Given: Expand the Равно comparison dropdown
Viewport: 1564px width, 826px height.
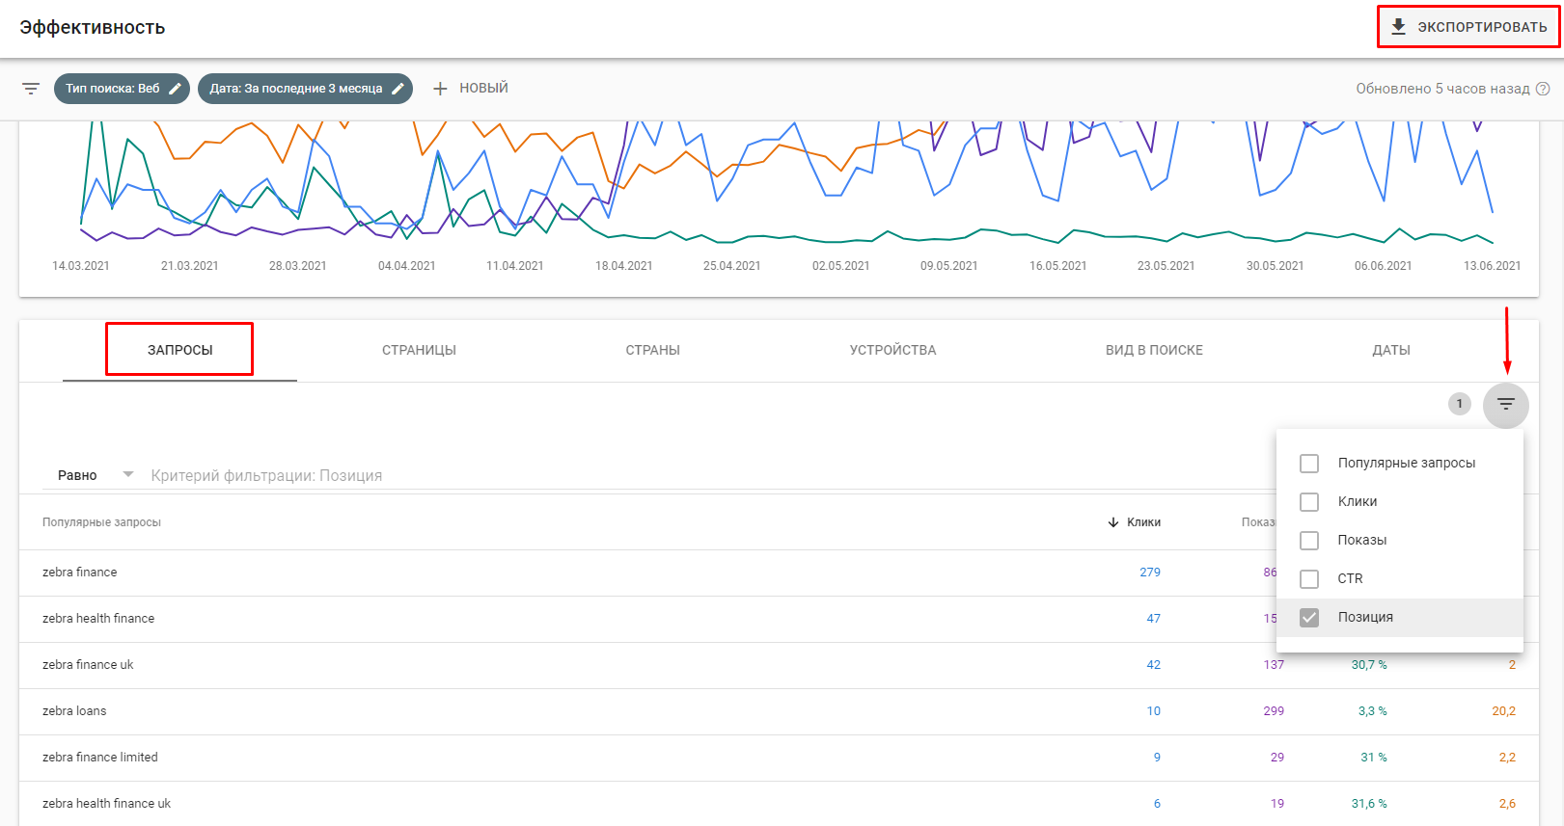Looking at the screenshot, I should (127, 475).
